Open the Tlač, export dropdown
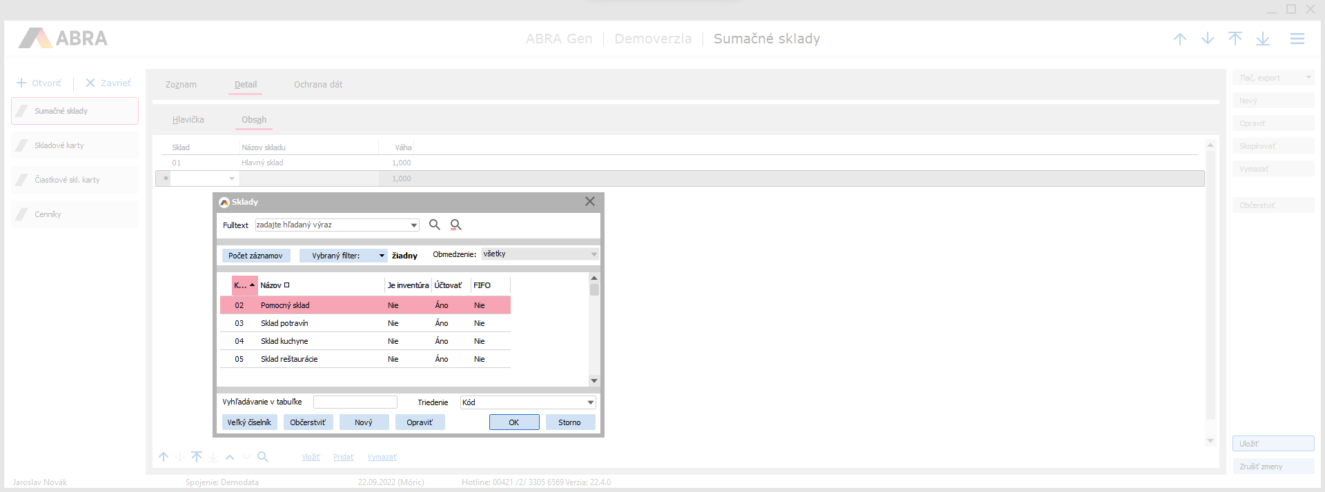 (1308, 78)
